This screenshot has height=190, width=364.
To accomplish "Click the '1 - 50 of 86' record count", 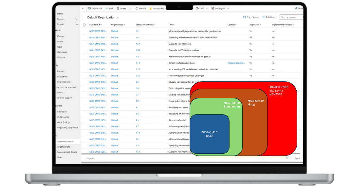I will [89, 158].
